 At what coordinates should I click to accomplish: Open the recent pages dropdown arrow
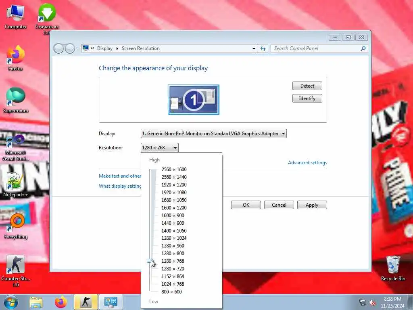pos(78,48)
